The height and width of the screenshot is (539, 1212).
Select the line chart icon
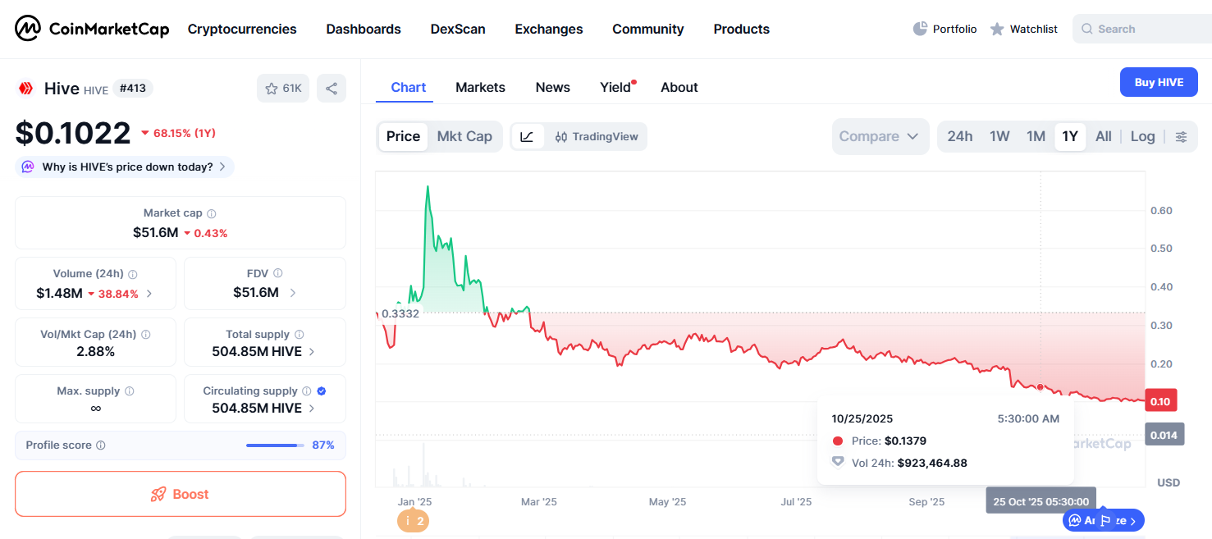coord(527,137)
